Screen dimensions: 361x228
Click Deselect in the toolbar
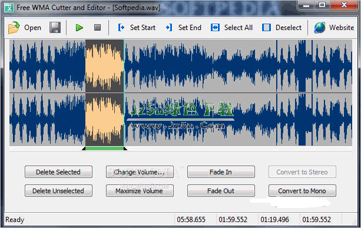pos(282,28)
